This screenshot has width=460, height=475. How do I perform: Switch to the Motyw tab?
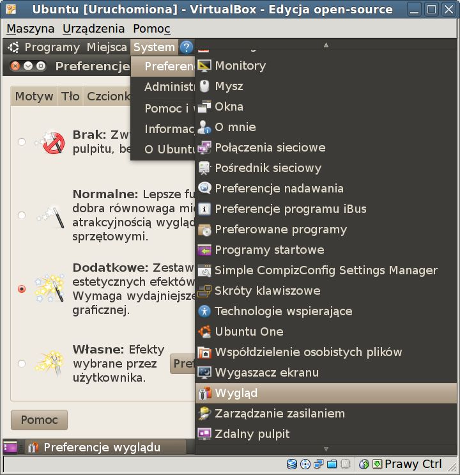34,97
